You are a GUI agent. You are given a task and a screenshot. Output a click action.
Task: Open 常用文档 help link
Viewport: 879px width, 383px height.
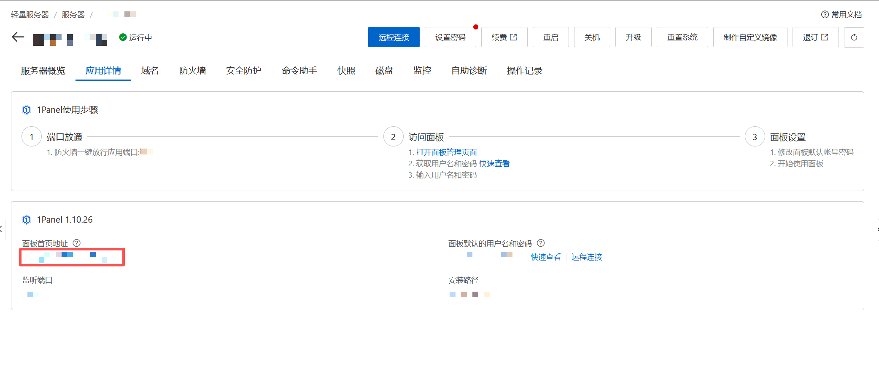pyautogui.click(x=841, y=15)
